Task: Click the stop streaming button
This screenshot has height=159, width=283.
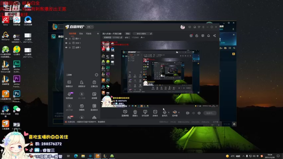Action: coord(210,113)
